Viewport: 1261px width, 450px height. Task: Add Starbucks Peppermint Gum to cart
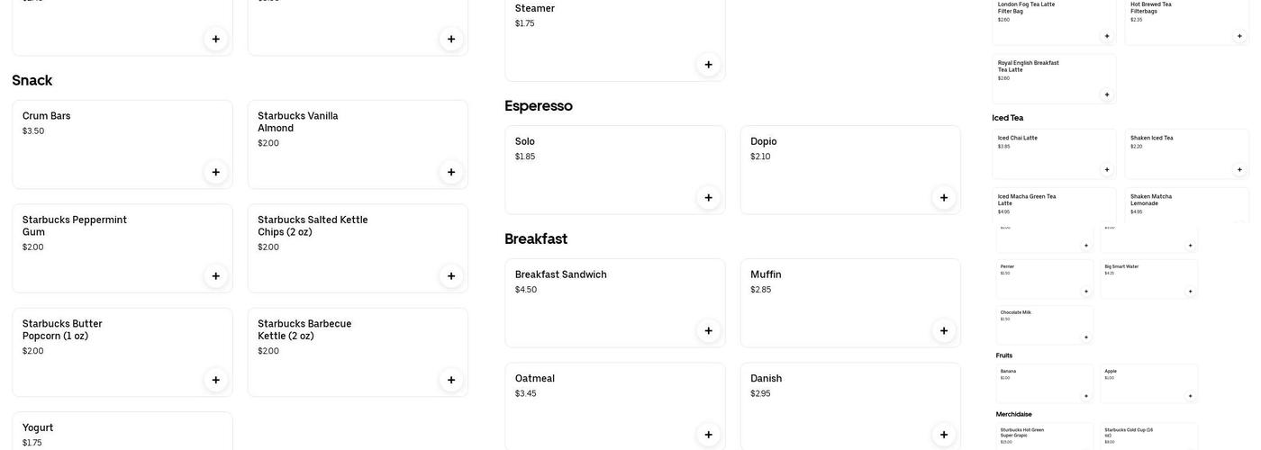(x=215, y=276)
